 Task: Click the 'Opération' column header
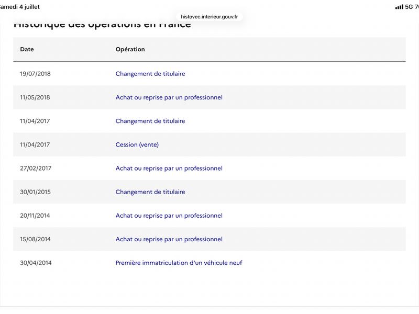click(x=130, y=49)
